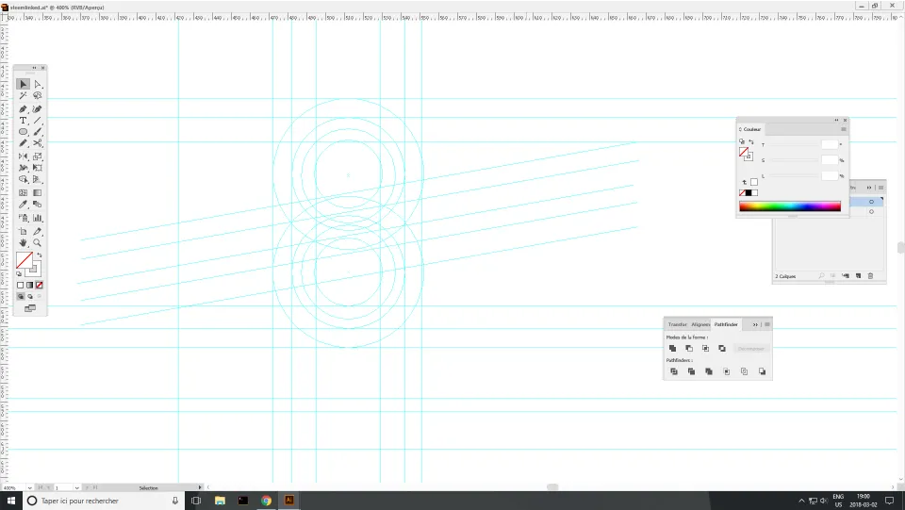Select the Width tool
This screenshot has width=905, height=510.
[23, 168]
